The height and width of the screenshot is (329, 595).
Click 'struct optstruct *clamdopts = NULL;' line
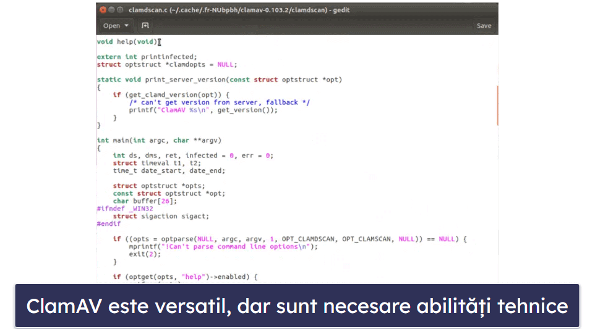click(x=167, y=64)
